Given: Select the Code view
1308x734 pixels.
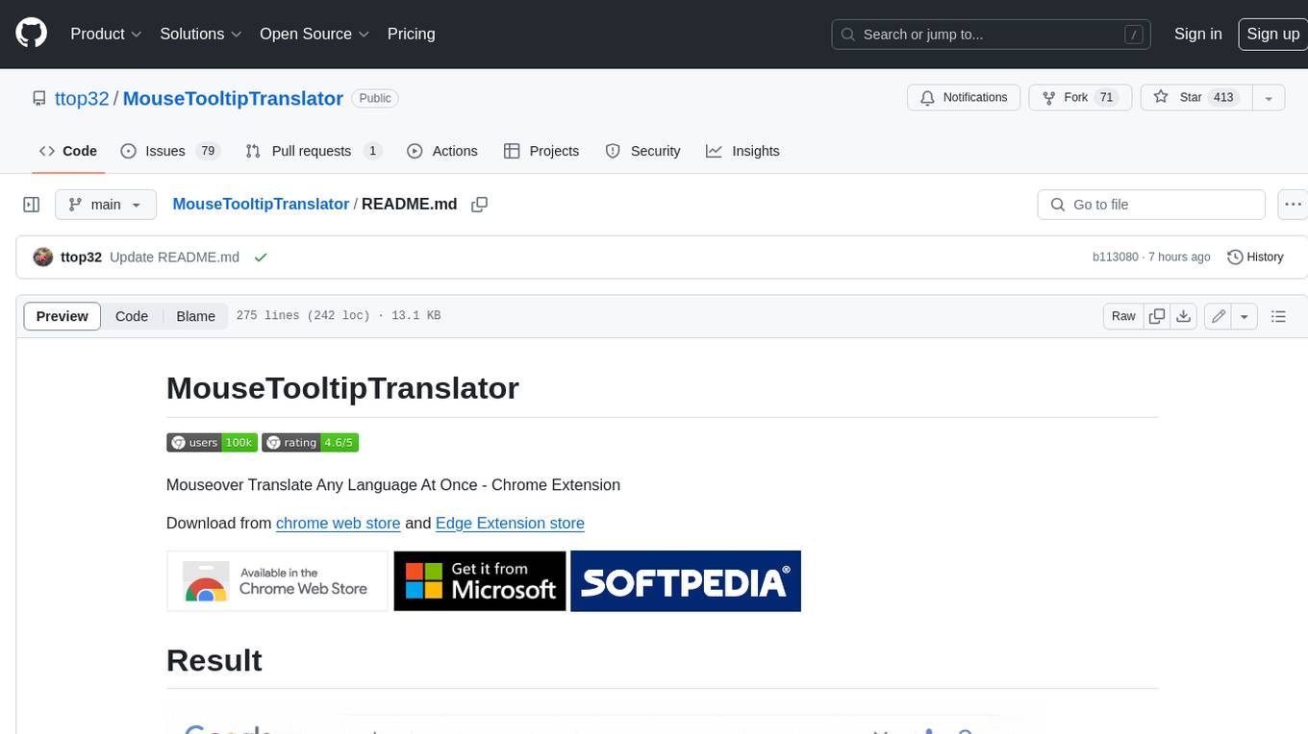Looking at the screenshot, I should pos(132,316).
